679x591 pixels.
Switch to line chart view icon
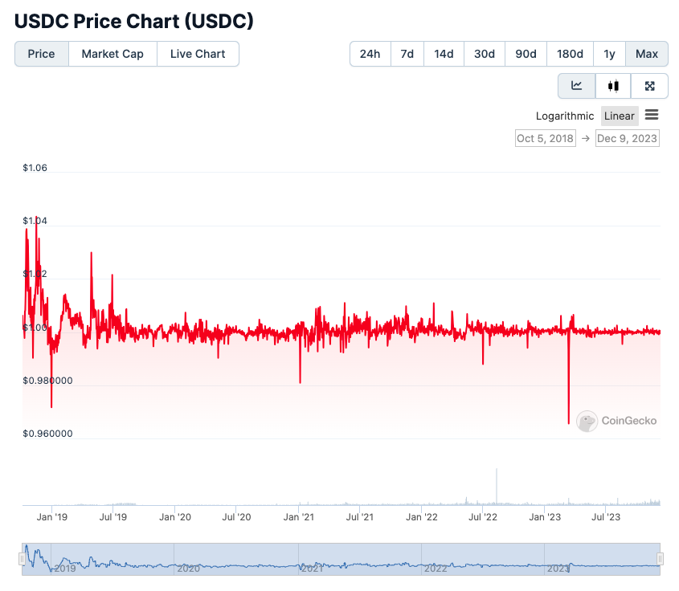pyautogui.click(x=577, y=86)
